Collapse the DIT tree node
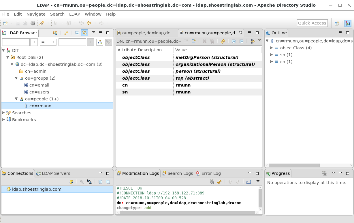 pyautogui.click(x=3, y=50)
